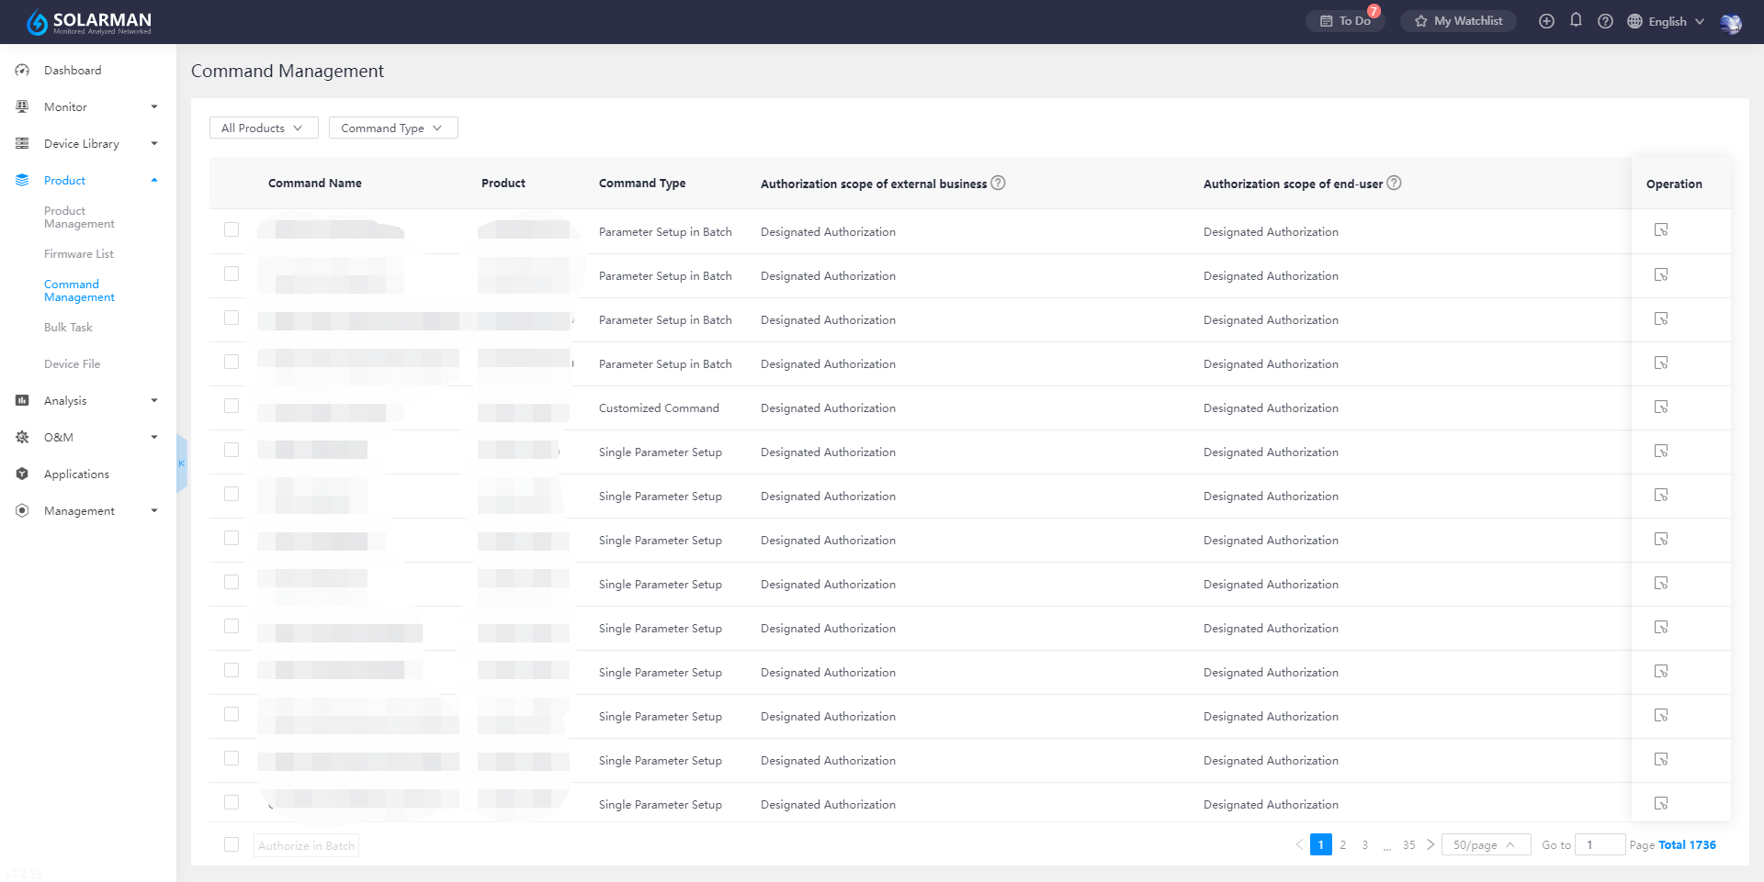Click operation icon in first Parameter Setup in Batch row
Image resolution: width=1764 pixels, height=882 pixels.
point(1661,230)
